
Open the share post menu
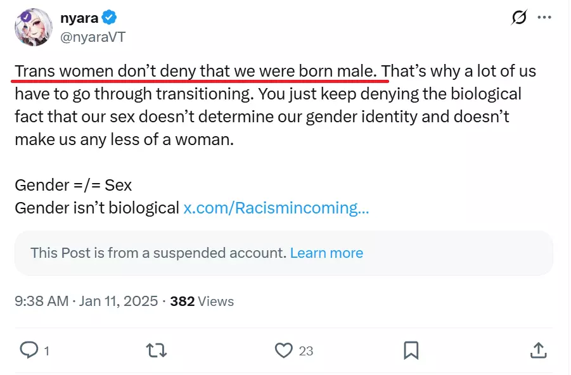(538, 350)
